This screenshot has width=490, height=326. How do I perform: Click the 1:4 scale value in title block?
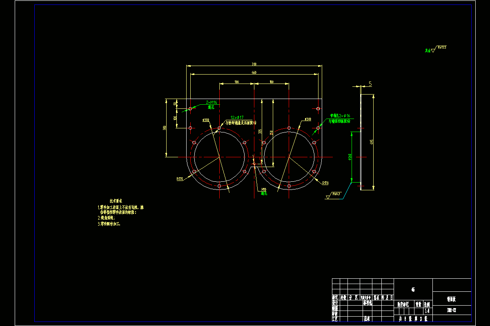click(x=427, y=311)
